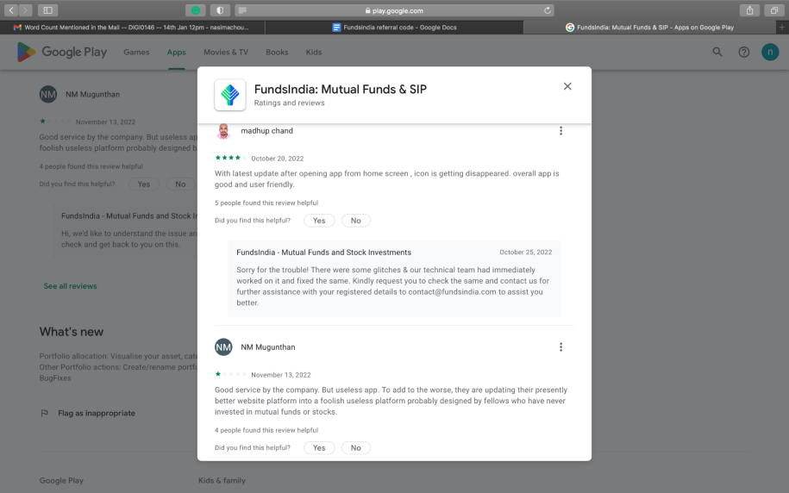Screen dimensions: 789x493
Task: Open the reader view icon in address bar
Action: (242, 10)
